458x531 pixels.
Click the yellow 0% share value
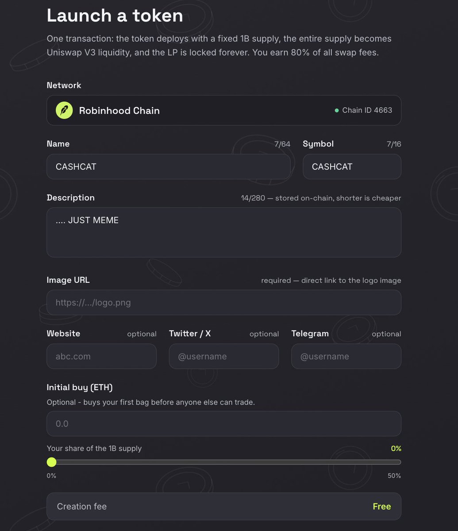[x=396, y=448]
